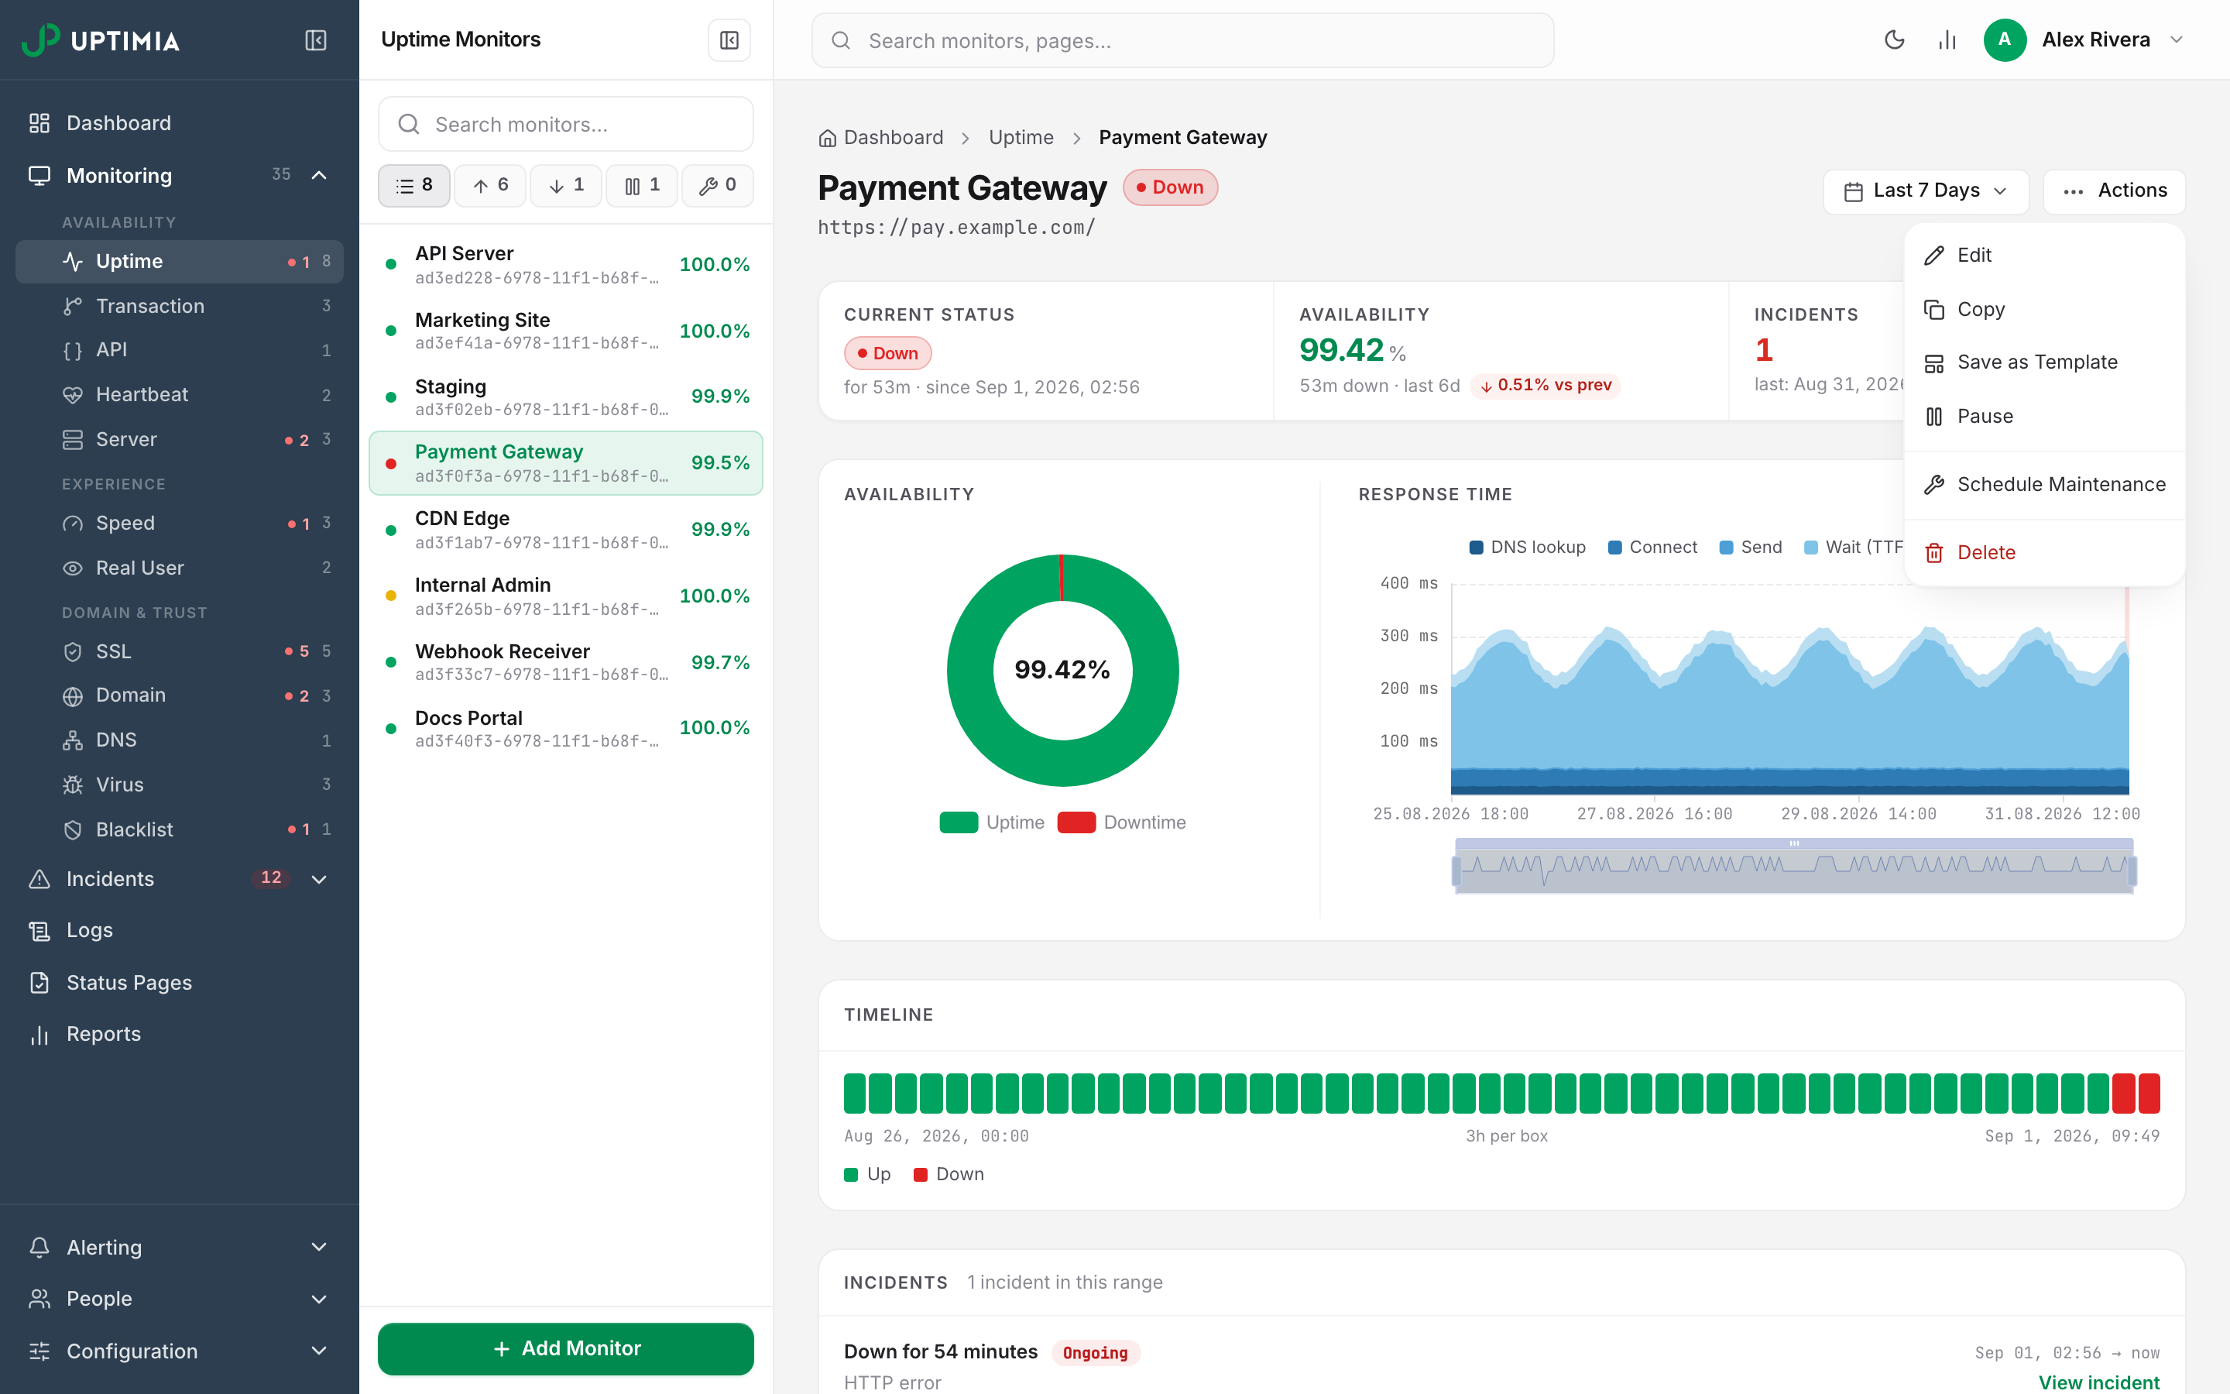Select the API Server monitor
The image size is (2230, 1394).
pyautogui.click(x=566, y=265)
